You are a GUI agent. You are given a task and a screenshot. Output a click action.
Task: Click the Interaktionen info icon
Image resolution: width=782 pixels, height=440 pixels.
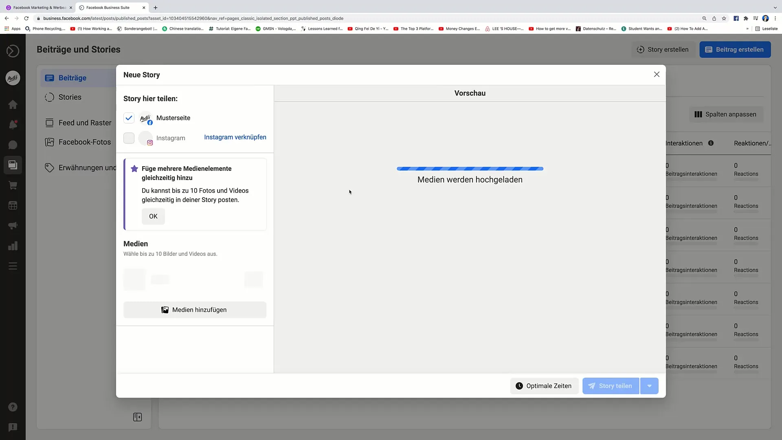[711, 143]
